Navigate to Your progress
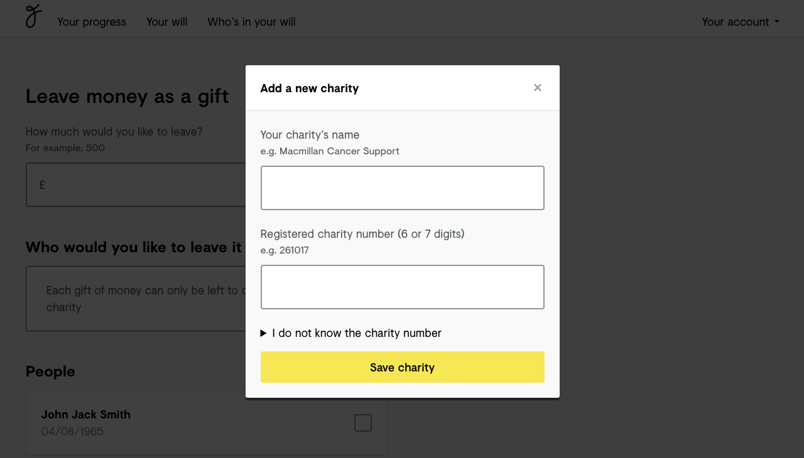 [91, 21]
